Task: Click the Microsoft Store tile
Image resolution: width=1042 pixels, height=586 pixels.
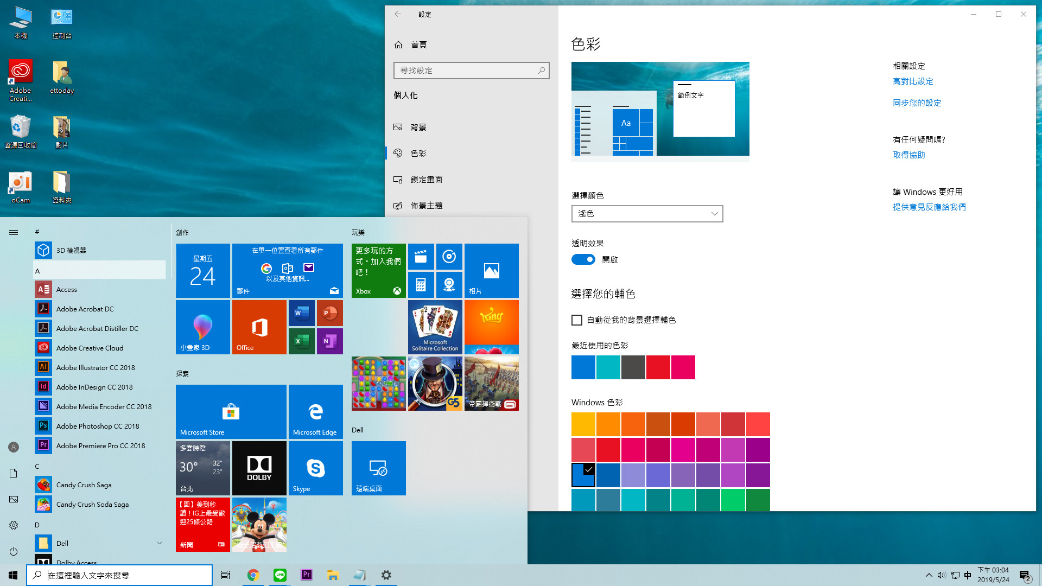Action: click(x=231, y=411)
